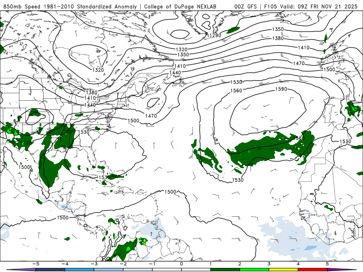This screenshot has height=272, width=363.
Task: Click the "00Z GFS" model run label
Action: tap(245, 6)
